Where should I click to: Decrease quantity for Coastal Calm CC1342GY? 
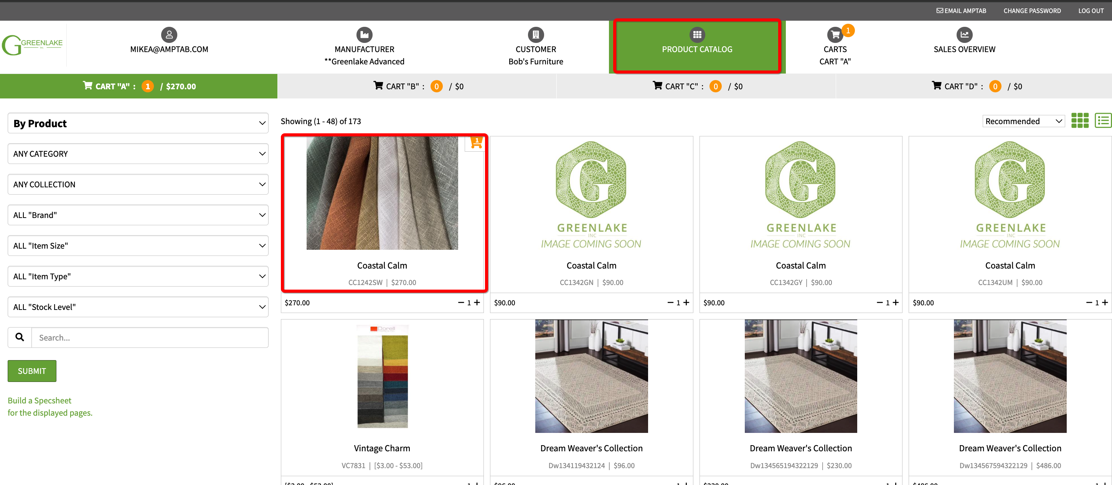point(879,303)
